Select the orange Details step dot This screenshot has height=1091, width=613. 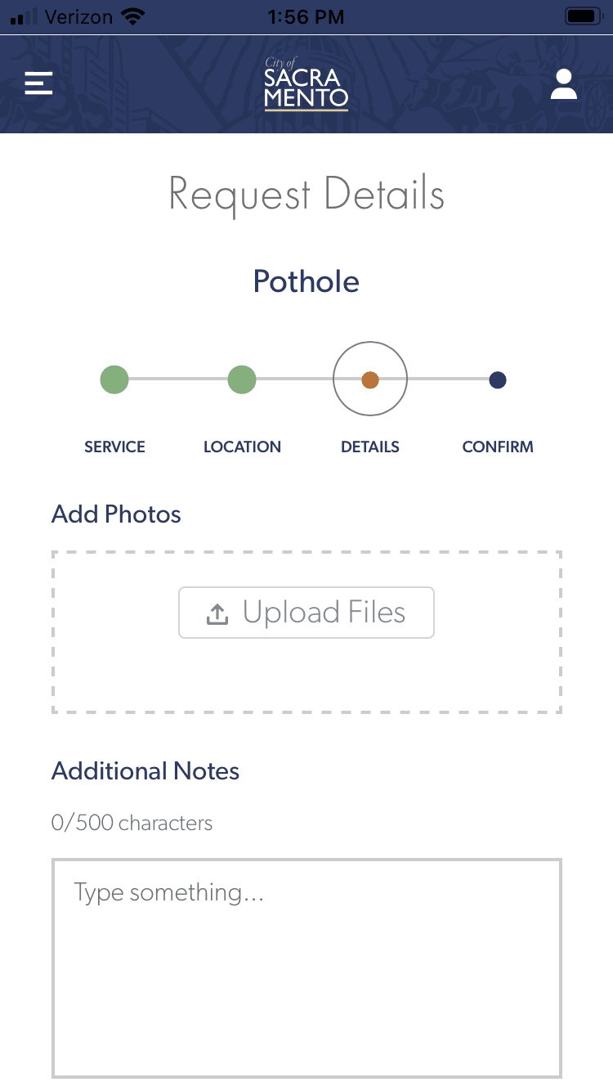coord(370,379)
